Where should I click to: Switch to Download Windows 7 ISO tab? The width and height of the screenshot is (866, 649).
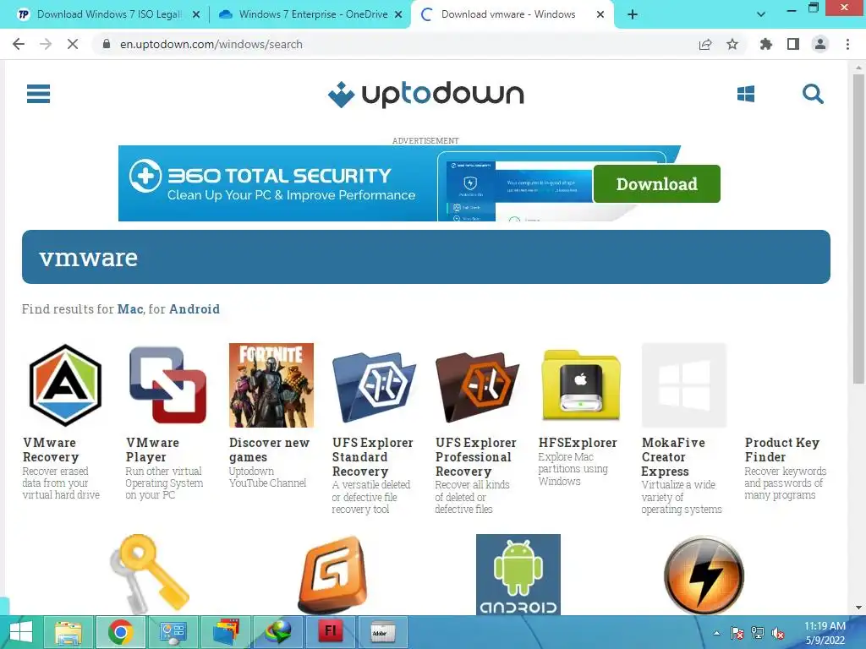pyautogui.click(x=108, y=14)
